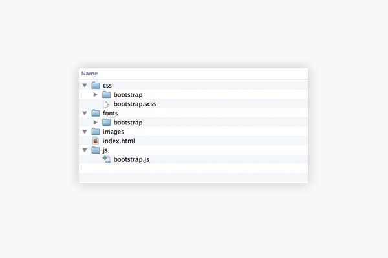Click the js folder icon
Viewport: 388px width, 258px height.
click(96, 150)
